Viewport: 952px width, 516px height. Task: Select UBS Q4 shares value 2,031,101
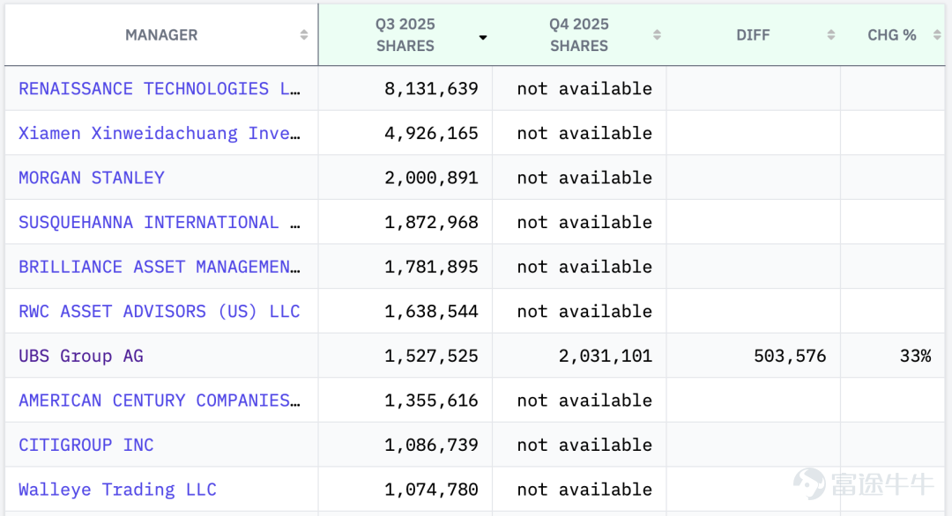click(606, 356)
